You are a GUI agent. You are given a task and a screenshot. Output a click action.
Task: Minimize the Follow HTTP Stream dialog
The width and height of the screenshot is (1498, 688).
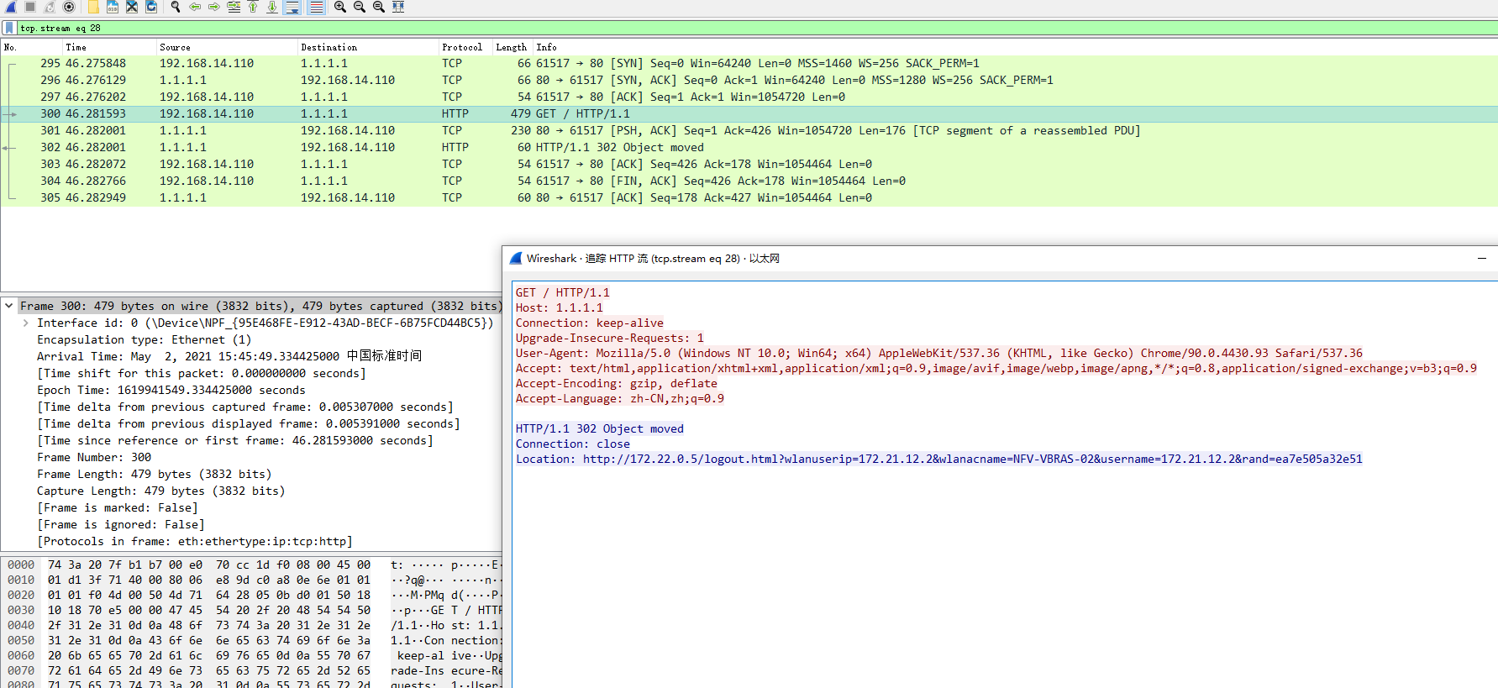click(1482, 258)
